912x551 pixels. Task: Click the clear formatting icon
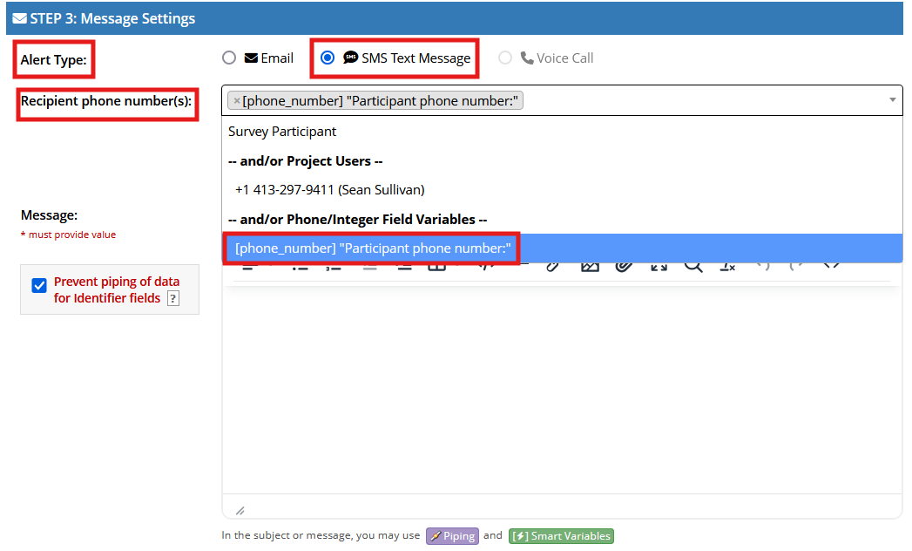pos(727,267)
